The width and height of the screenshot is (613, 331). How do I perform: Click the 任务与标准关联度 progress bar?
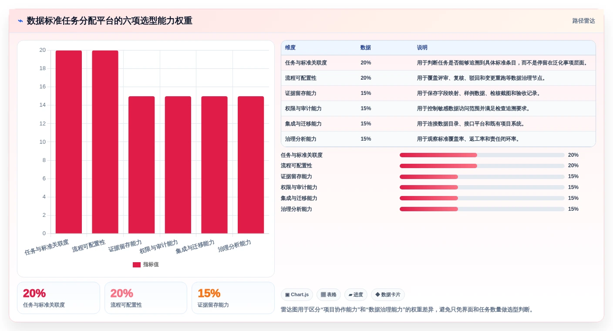point(482,155)
